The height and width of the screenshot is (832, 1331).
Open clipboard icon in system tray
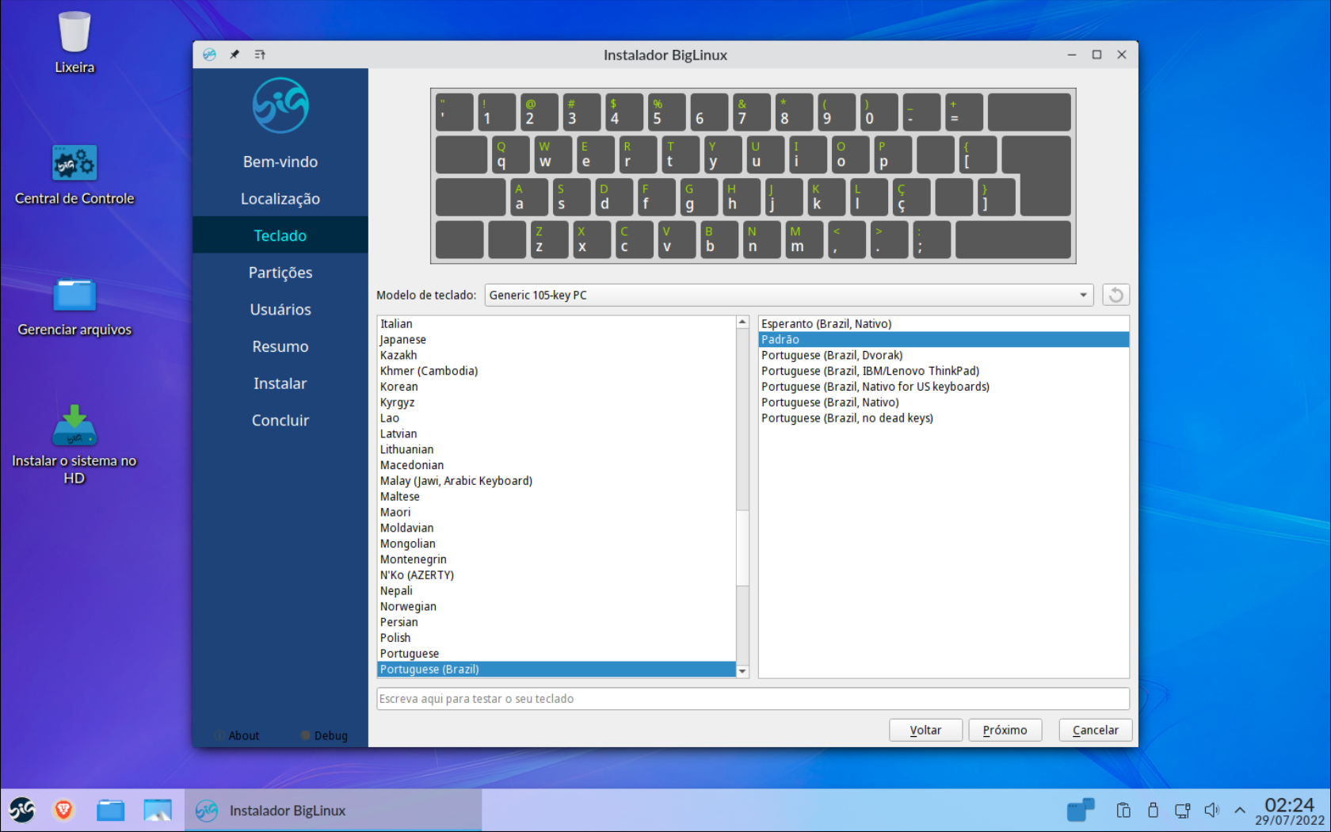[x=1123, y=810]
